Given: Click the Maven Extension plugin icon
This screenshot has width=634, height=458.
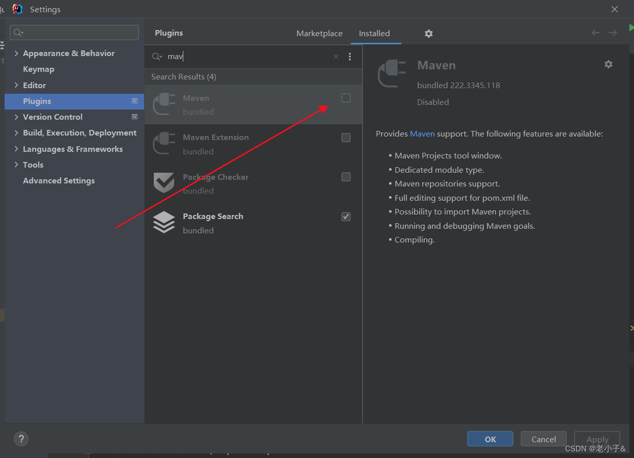Looking at the screenshot, I should coord(163,143).
